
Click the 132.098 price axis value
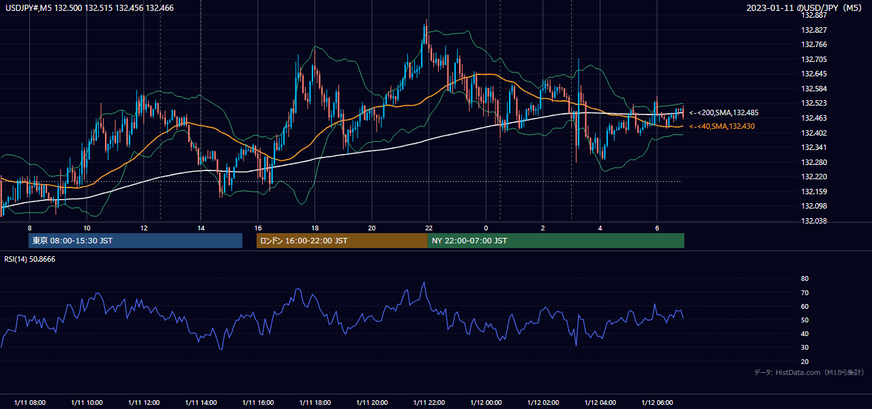(814, 206)
